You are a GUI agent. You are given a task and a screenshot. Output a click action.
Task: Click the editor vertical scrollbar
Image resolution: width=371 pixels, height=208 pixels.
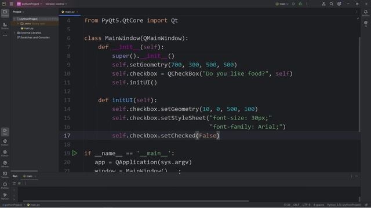[x=359, y=84]
